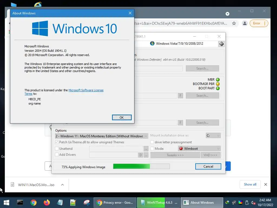Click the Applying Windows Image progress bar
Image resolution: width=277 pixels, height=208 pixels.
pos(141,166)
